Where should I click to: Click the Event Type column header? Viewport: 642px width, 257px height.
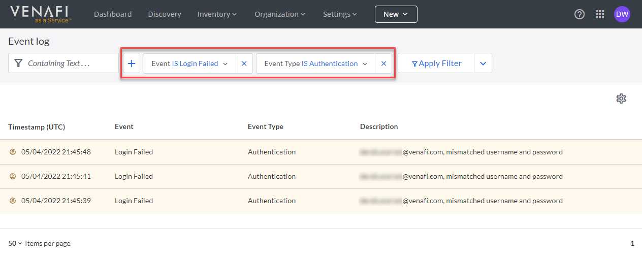click(266, 126)
